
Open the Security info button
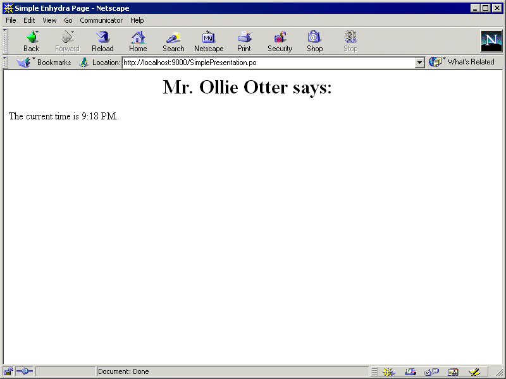pos(280,41)
